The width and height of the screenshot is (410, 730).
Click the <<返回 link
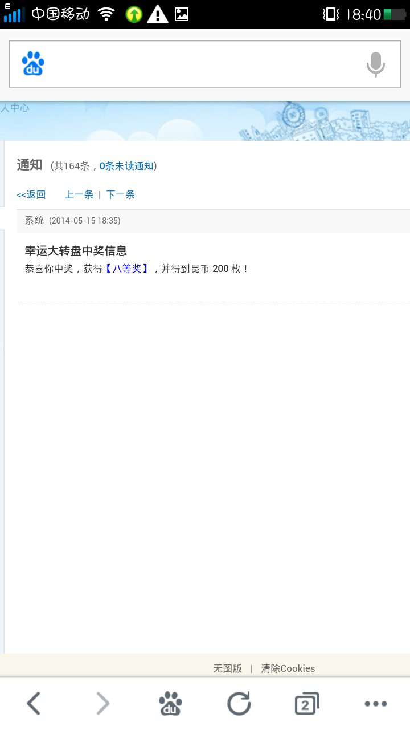pos(31,194)
